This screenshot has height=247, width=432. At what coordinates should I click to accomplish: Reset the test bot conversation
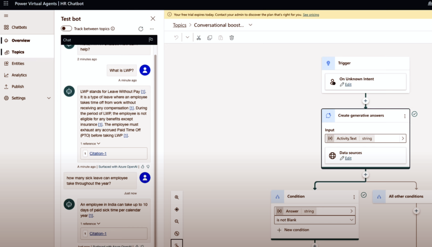pos(141,28)
